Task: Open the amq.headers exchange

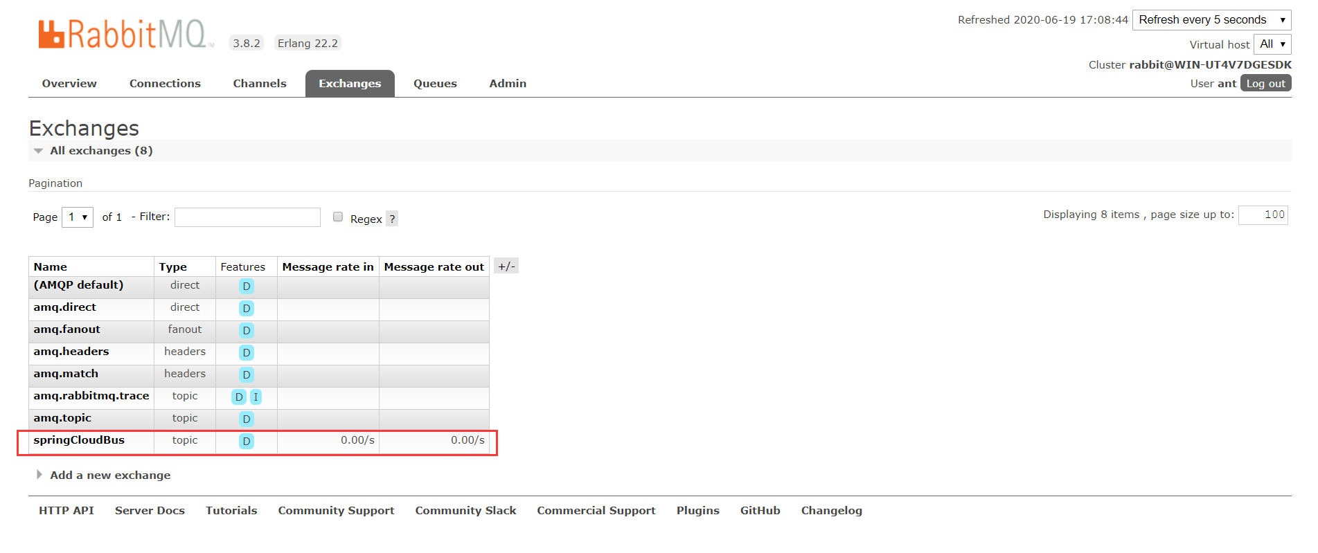Action: coord(71,352)
